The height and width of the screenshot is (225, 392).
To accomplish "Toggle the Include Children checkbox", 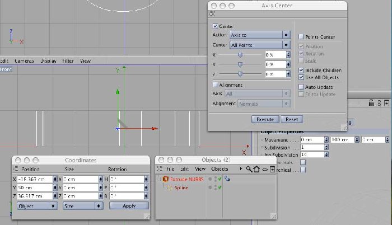I will pos(301,71).
